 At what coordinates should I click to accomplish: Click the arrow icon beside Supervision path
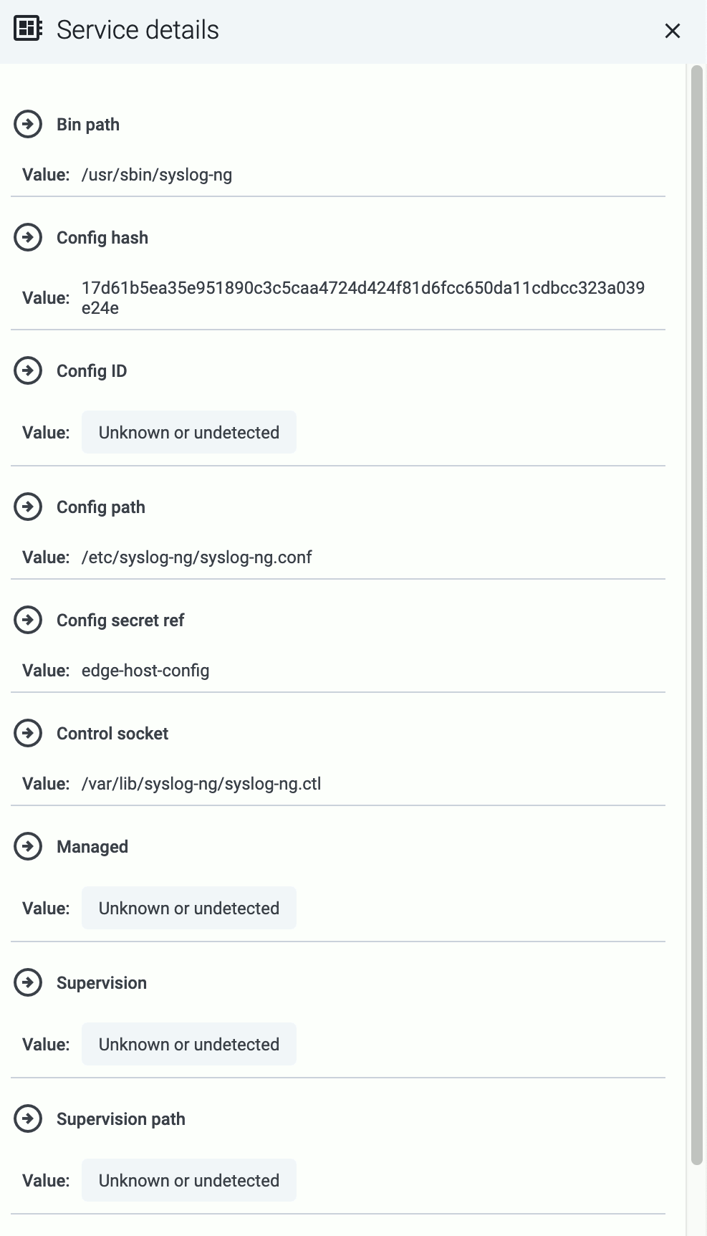click(28, 1118)
